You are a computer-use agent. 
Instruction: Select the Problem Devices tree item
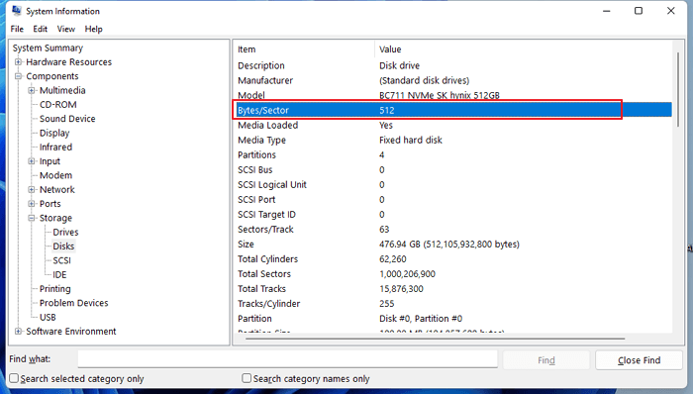(x=74, y=303)
